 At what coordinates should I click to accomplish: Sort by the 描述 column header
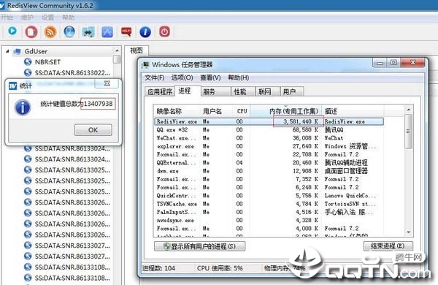pos(353,111)
